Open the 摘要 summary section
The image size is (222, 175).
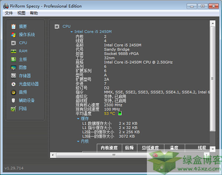23,27
